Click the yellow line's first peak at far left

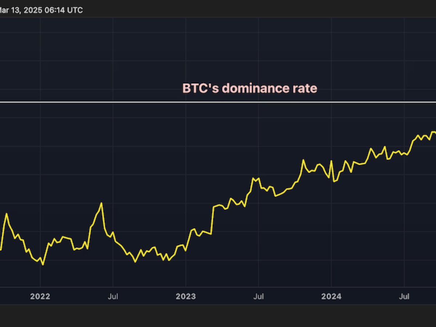click(6, 214)
